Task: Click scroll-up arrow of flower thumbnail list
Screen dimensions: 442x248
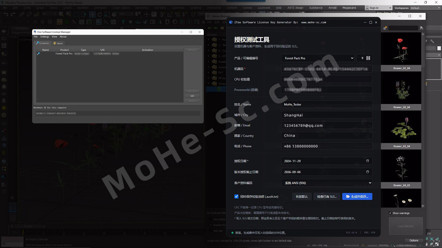Action: pyautogui.click(x=423, y=34)
